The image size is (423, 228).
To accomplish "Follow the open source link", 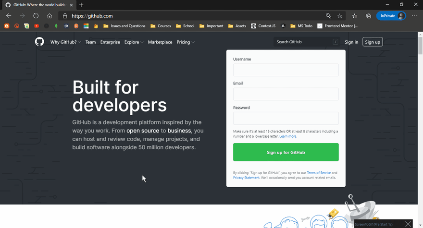I will 143,131.
